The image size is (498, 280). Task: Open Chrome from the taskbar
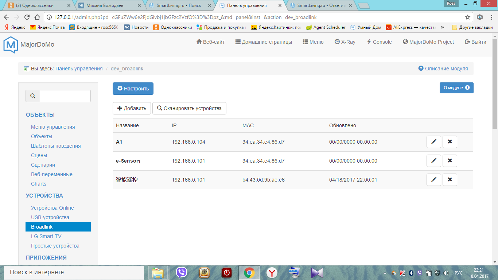click(249, 273)
